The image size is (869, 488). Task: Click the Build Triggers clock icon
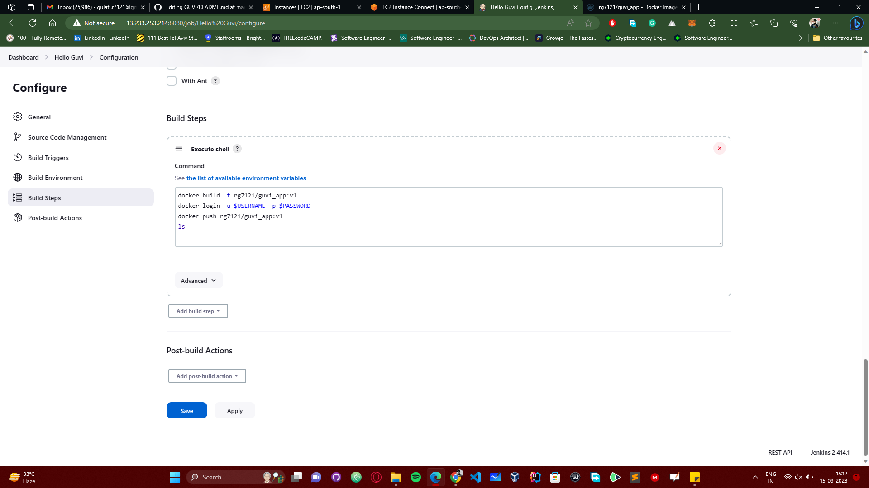[x=18, y=157]
